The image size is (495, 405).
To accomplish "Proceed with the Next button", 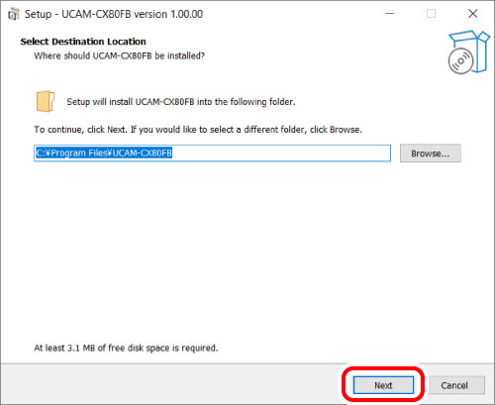I will click(x=383, y=385).
